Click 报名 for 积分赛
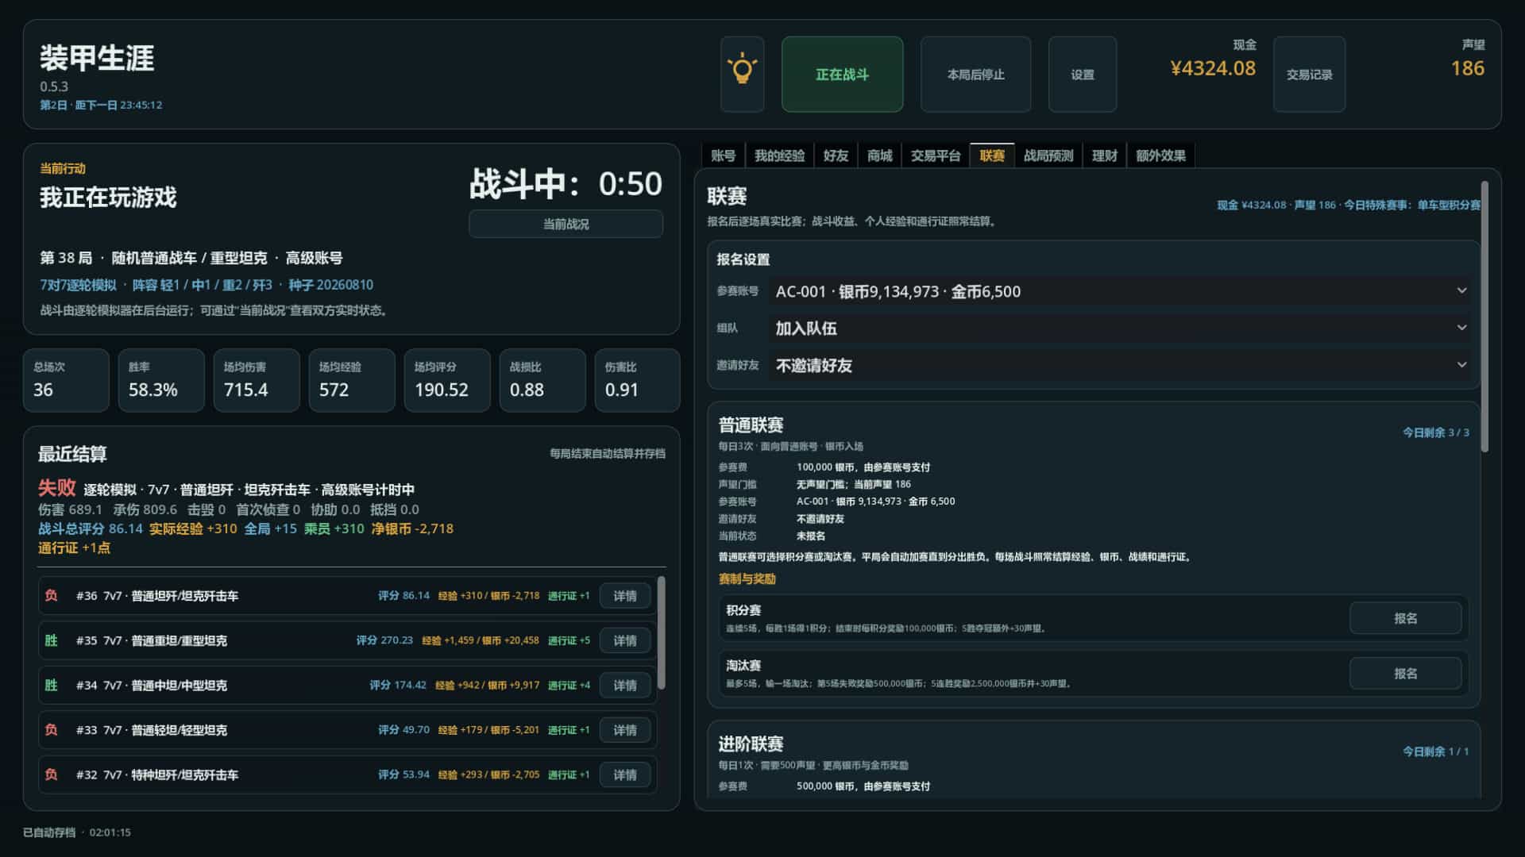The width and height of the screenshot is (1525, 857). 1405,618
